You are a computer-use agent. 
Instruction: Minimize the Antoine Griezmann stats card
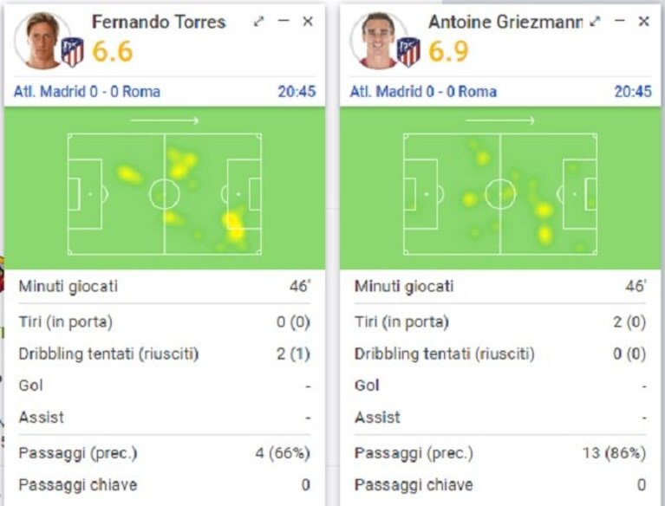click(620, 20)
